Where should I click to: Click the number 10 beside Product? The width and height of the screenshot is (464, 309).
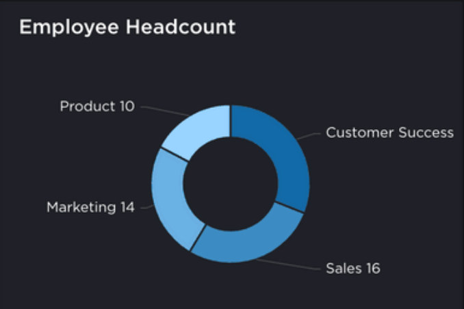click(127, 106)
